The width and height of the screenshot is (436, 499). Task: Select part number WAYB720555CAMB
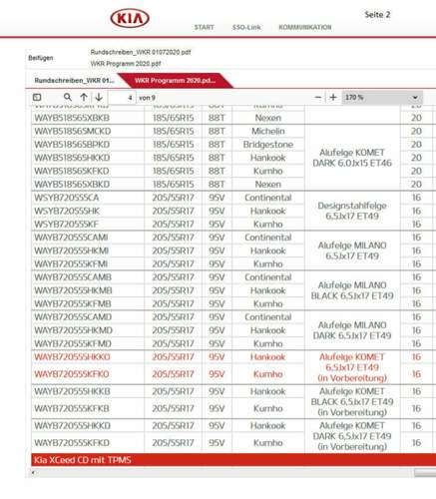(x=73, y=277)
